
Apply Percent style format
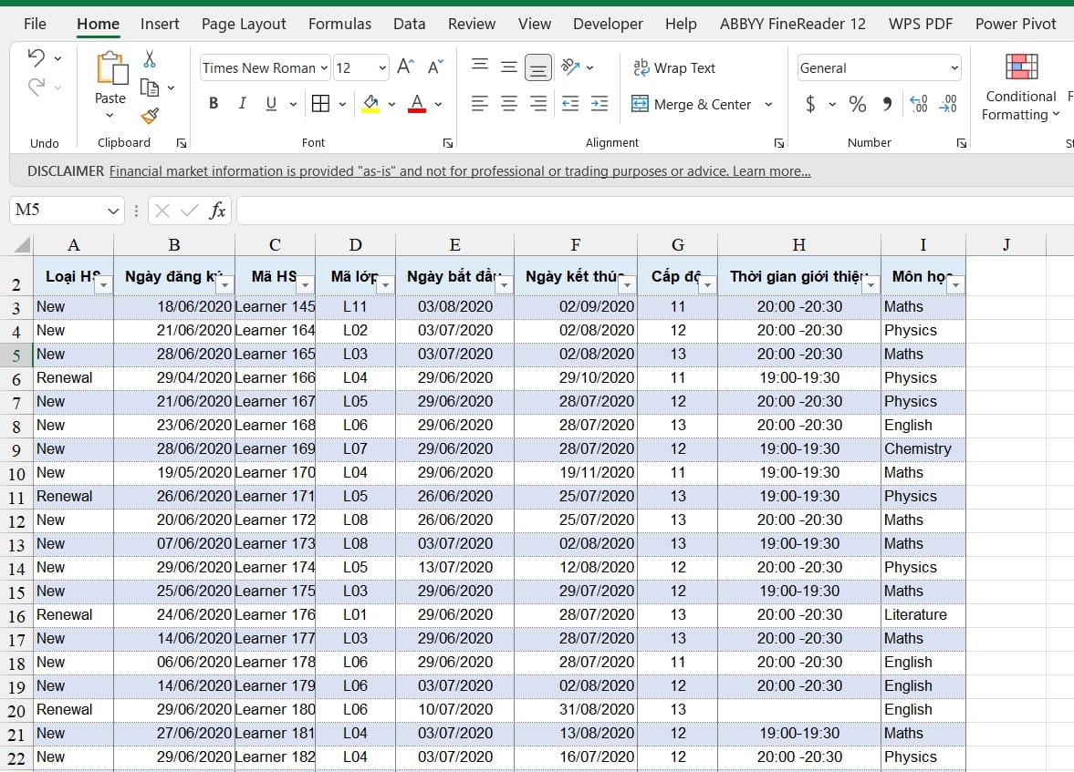pyautogui.click(x=857, y=104)
